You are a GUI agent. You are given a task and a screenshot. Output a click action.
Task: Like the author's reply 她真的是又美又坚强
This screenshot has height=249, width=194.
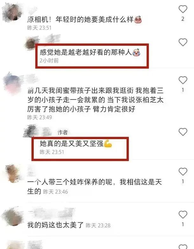pyautogui.click(x=183, y=132)
